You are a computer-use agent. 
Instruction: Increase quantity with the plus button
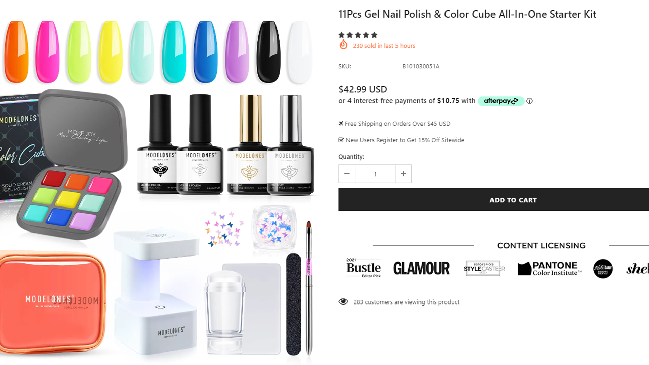[x=403, y=174]
